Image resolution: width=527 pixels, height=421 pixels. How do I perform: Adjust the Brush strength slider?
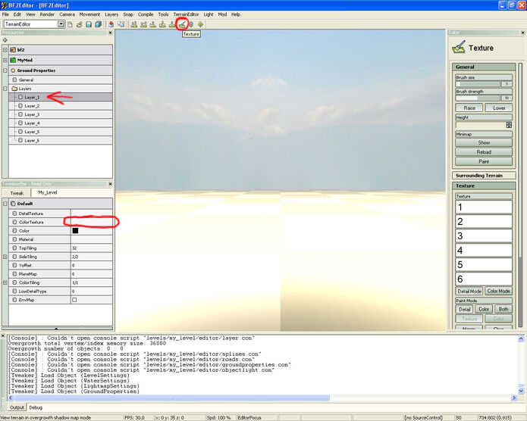tap(478, 98)
